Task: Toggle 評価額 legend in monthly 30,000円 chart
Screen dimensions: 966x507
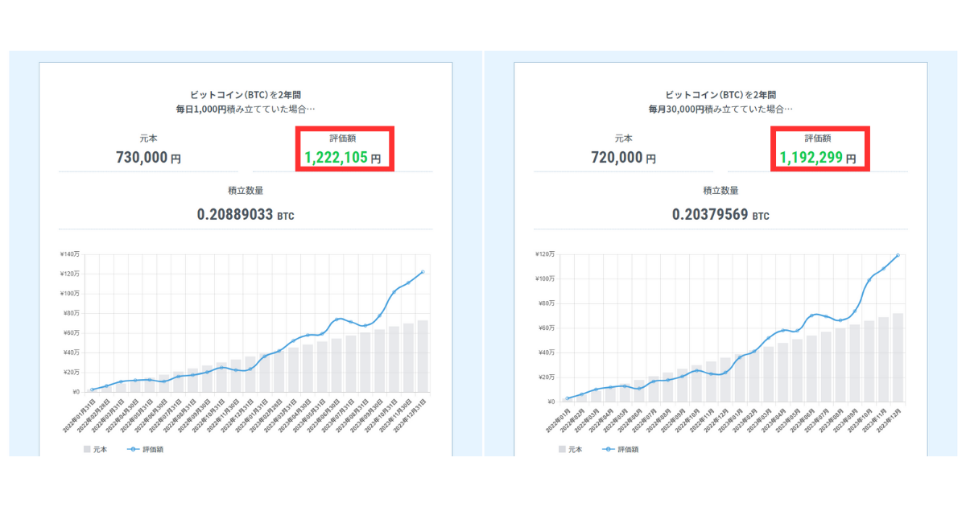Action: pos(620,450)
